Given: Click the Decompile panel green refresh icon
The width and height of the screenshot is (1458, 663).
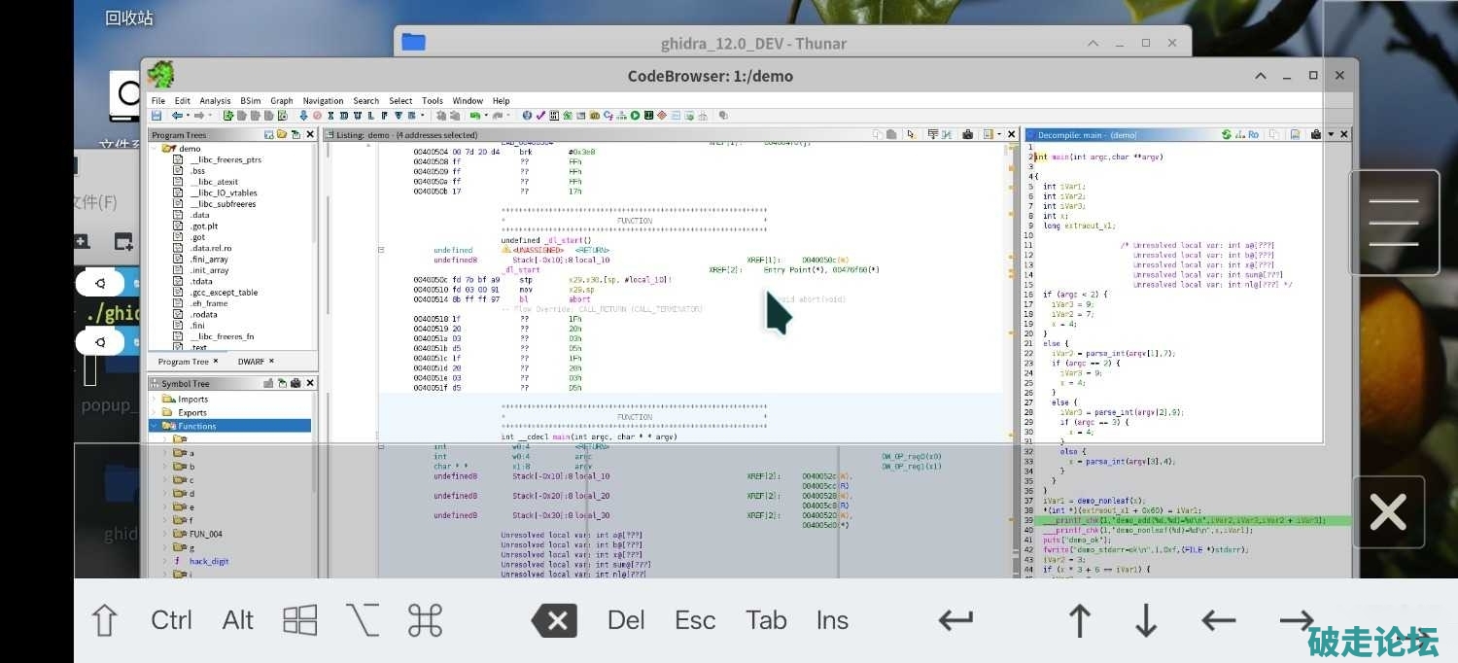Looking at the screenshot, I should click(1227, 135).
